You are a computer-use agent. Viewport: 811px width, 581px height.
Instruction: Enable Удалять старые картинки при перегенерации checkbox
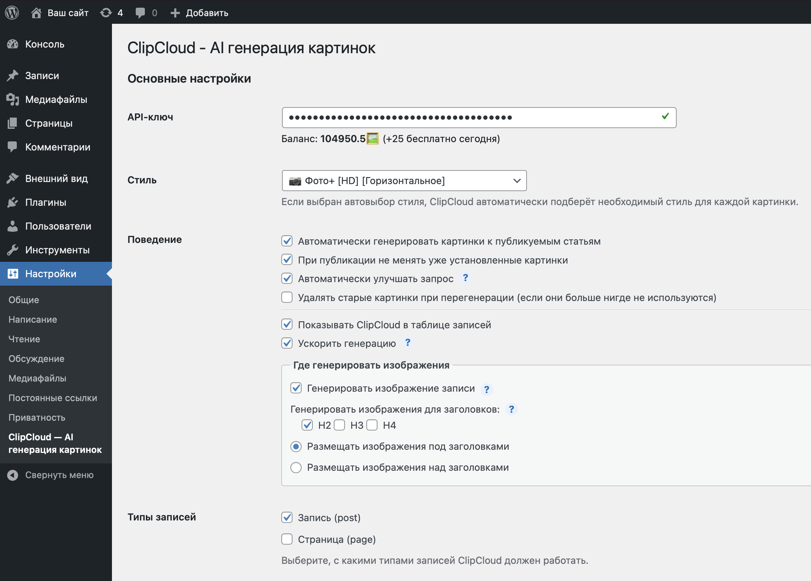point(287,297)
